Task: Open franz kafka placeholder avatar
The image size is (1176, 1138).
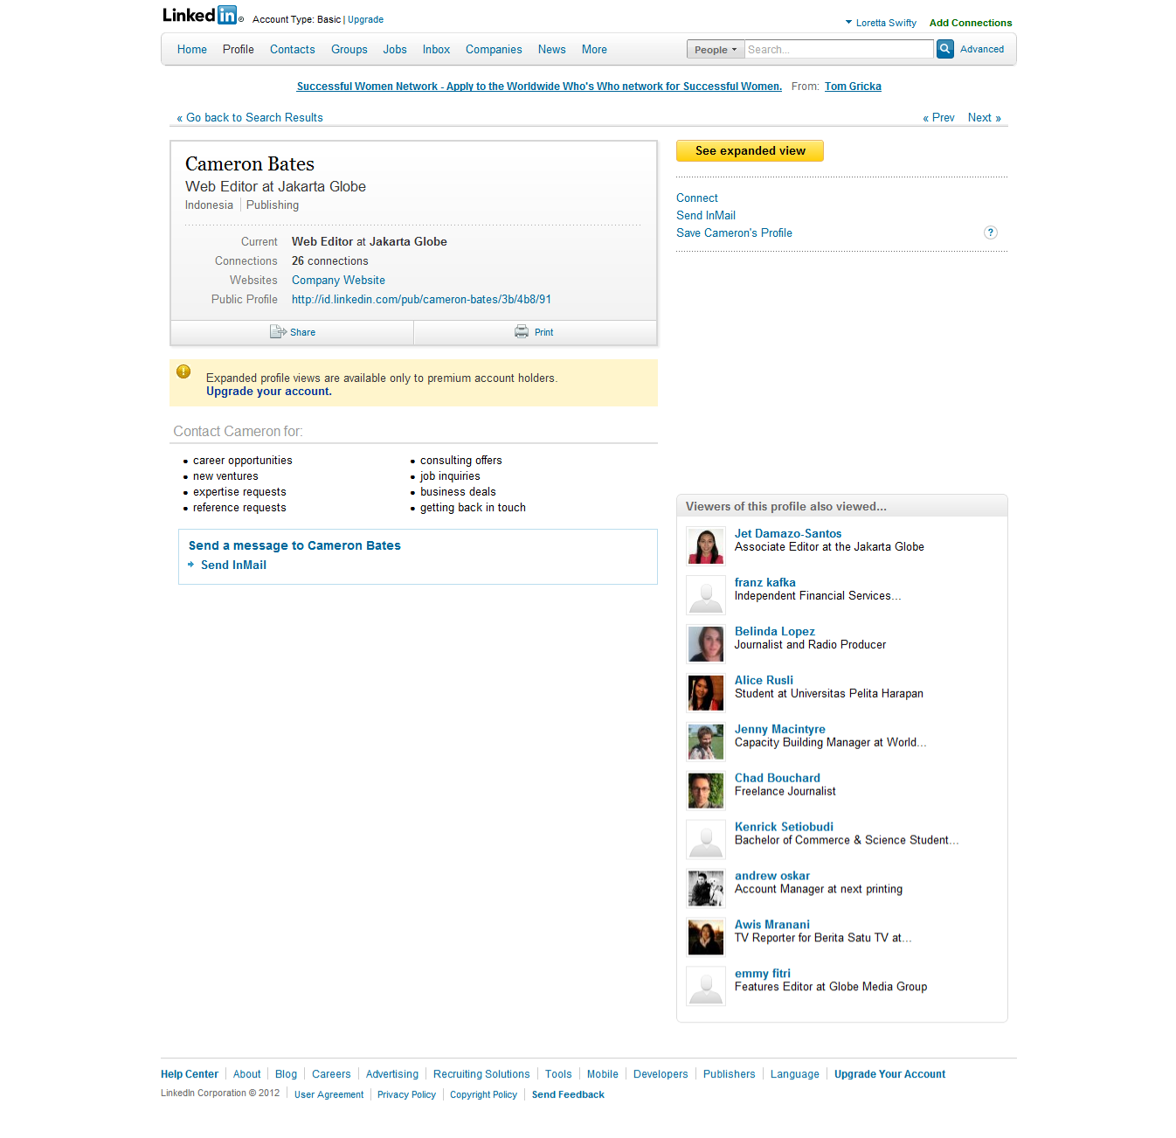Action: tap(706, 595)
